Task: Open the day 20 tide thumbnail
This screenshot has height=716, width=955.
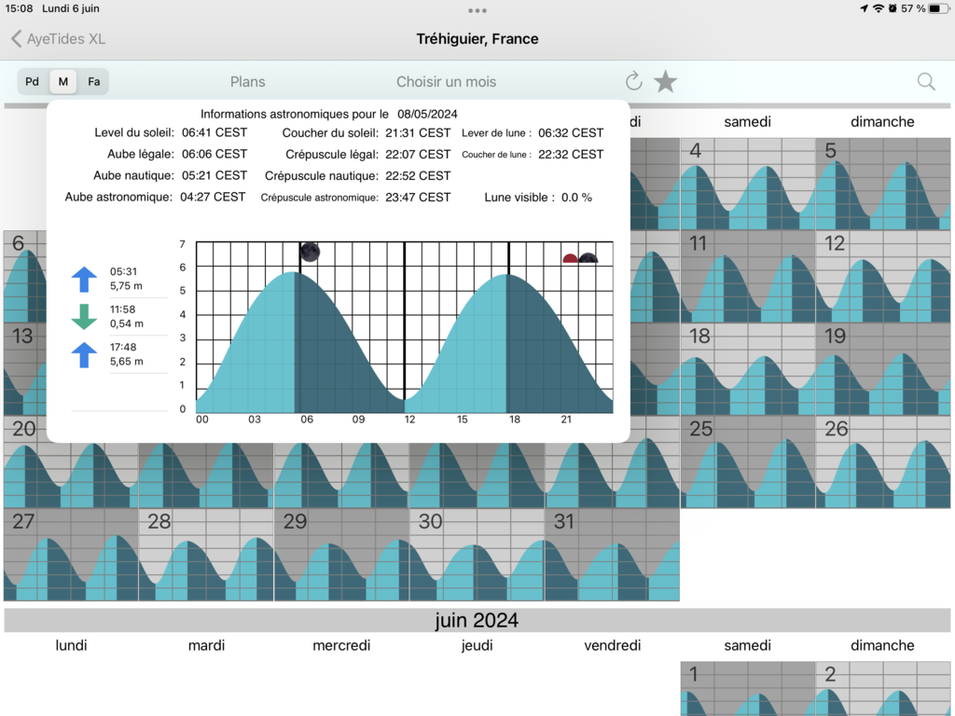Action: coord(71,475)
